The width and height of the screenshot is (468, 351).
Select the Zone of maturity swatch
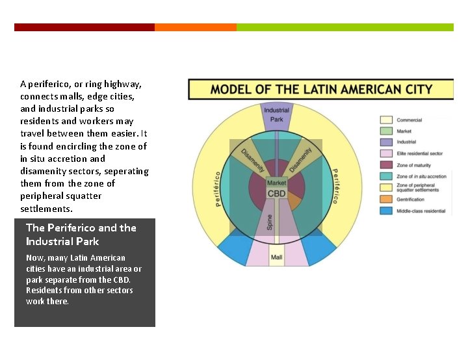click(x=386, y=164)
